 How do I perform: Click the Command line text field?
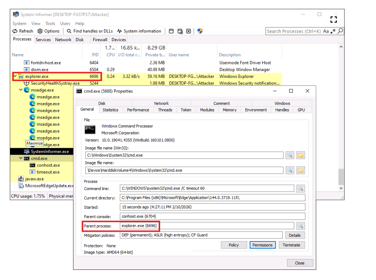207,188
